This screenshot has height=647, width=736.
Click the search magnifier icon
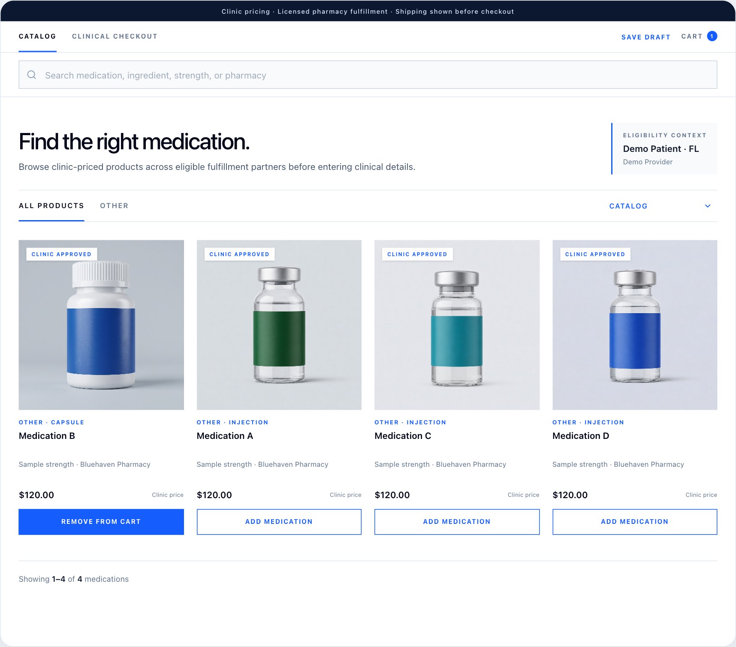[32, 75]
